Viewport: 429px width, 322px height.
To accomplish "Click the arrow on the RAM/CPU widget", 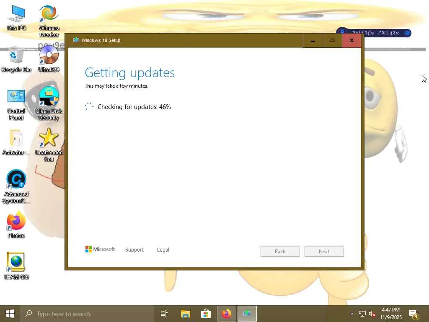I will (x=407, y=33).
